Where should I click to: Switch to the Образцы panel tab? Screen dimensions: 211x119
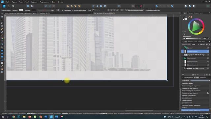190,13
